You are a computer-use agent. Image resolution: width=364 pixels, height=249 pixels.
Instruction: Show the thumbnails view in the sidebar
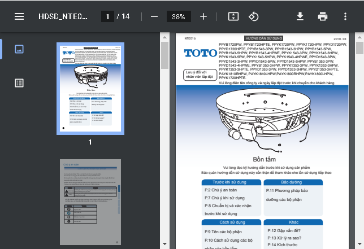tap(19, 49)
